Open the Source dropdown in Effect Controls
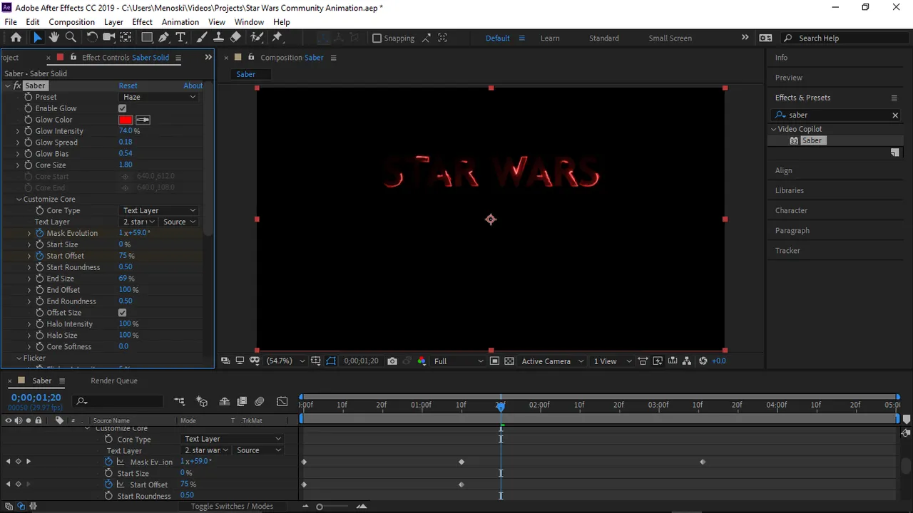The height and width of the screenshot is (513, 913). [178, 222]
